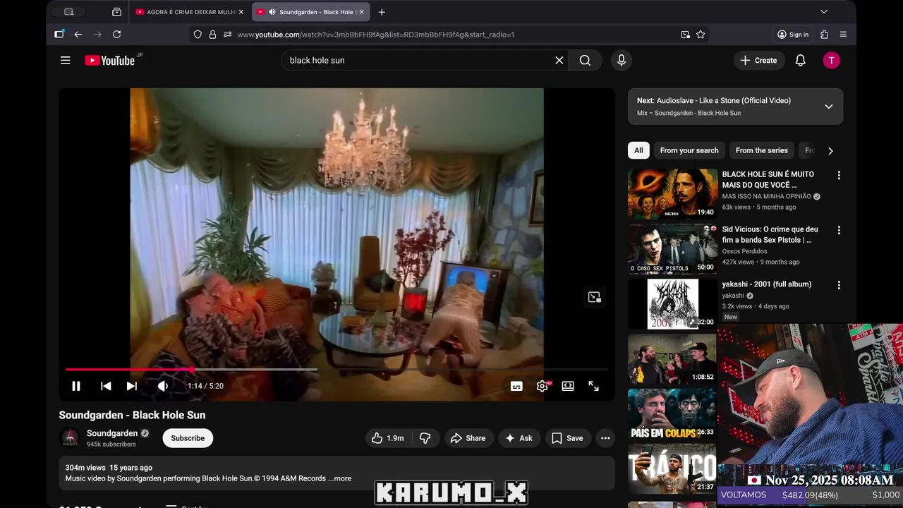903x508 pixels.
Task: Reload the current page
Action: 117,35
